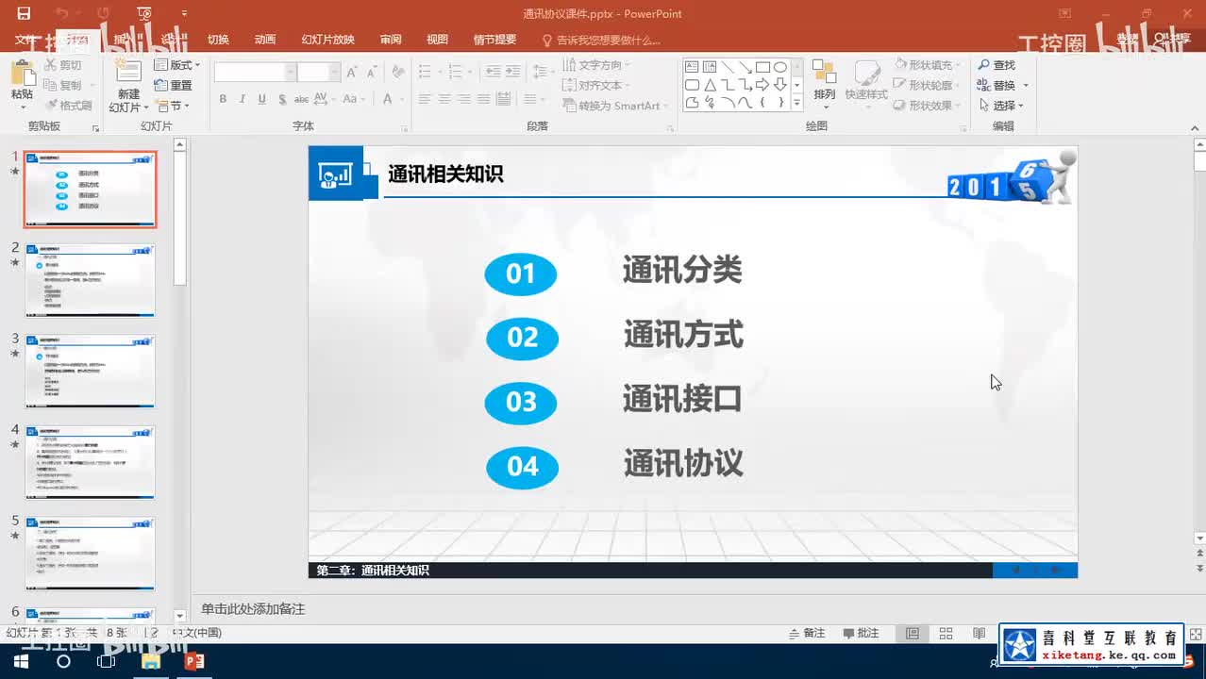Open the Section (节) dropdown
Image resolution: width=1206 pixels, height=679 pixels.
[x=173, y=106]
